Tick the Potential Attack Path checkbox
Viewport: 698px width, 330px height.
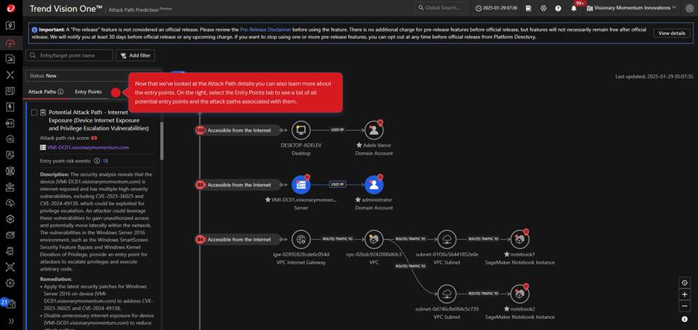point(34,112)
